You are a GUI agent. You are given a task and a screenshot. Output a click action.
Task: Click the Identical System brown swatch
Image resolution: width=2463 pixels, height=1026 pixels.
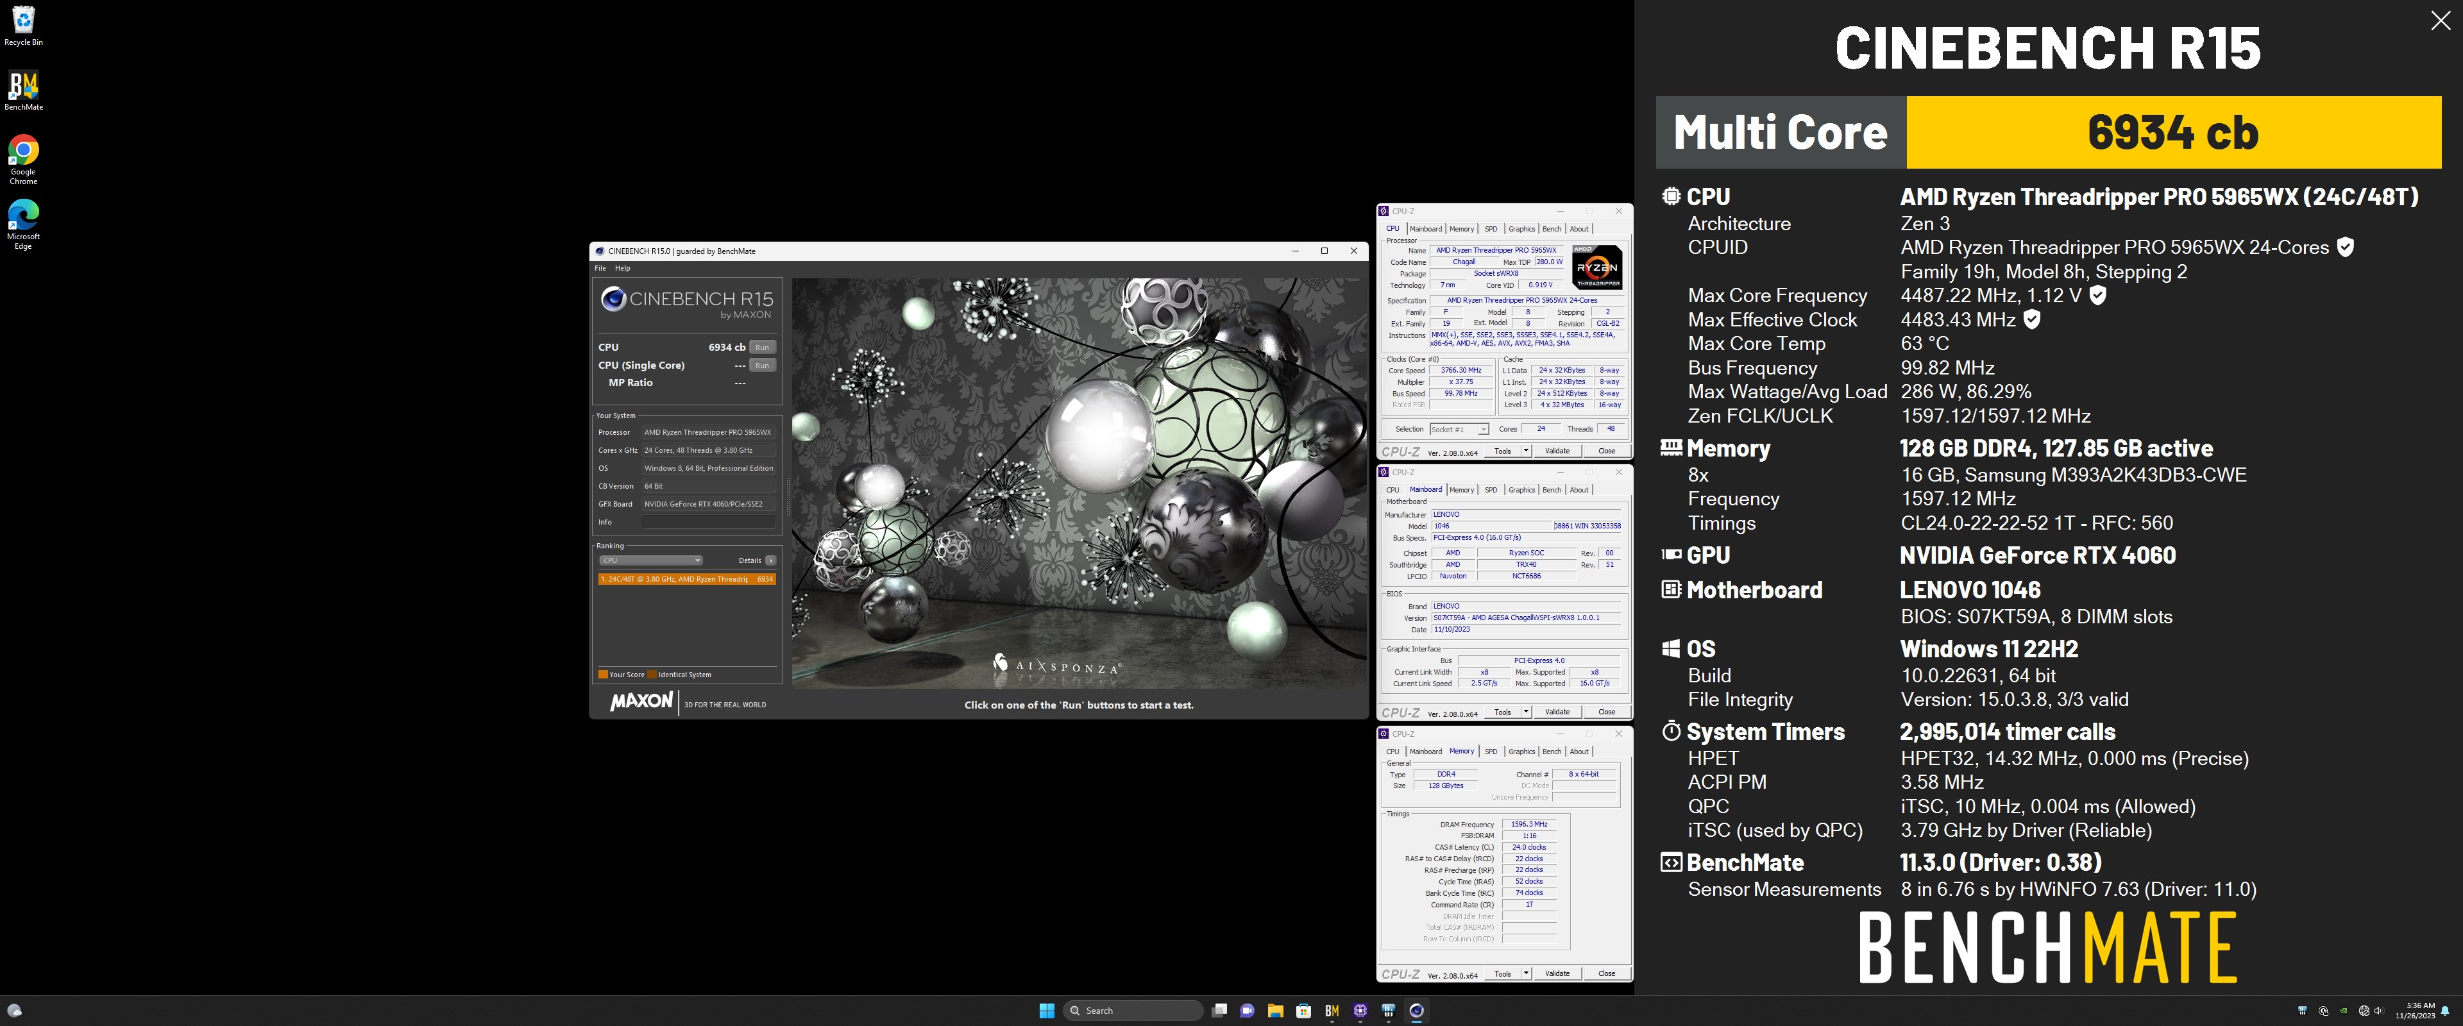[652, 674]
